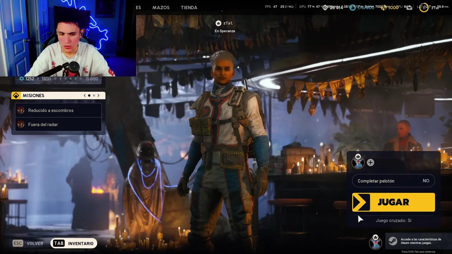Click the striped yellow currency icon
The width and height of the screenshot is (452, 254).
click(383, 8)
